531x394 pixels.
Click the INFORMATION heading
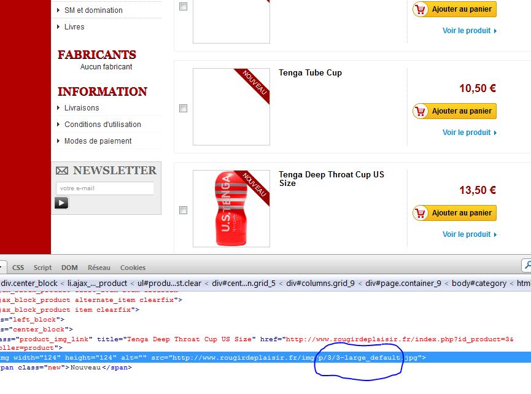103,91
